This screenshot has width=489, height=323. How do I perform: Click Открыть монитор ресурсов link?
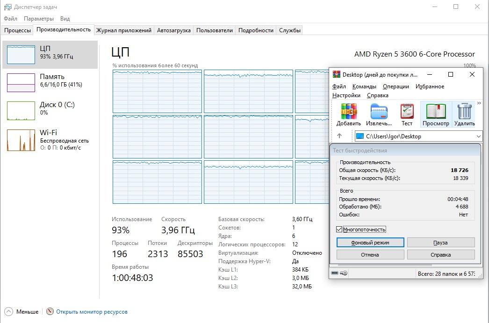(x=92, y=311)
